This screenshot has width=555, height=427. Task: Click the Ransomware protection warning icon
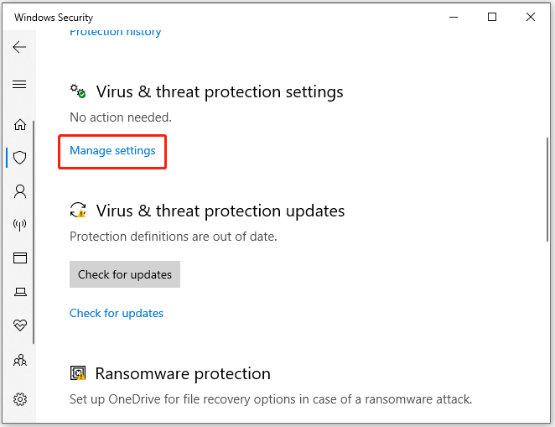pos(78,373)
